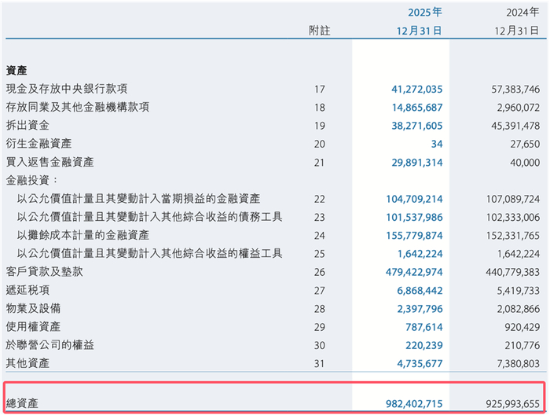
Task: Click the 於聯營公司的權益 row label
Action: pos(49,345)
